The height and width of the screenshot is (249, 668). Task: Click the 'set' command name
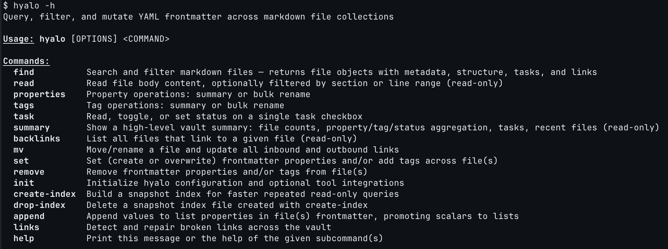(x=21, y=161)
